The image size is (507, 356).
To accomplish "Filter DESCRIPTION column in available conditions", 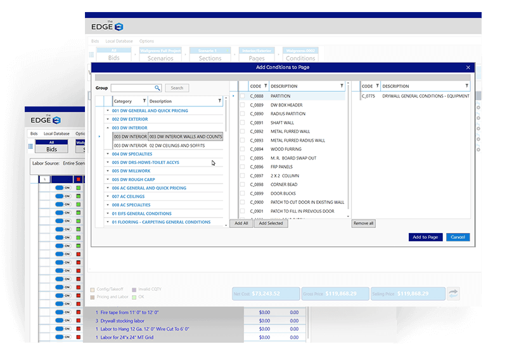I will tap(342, 86).
